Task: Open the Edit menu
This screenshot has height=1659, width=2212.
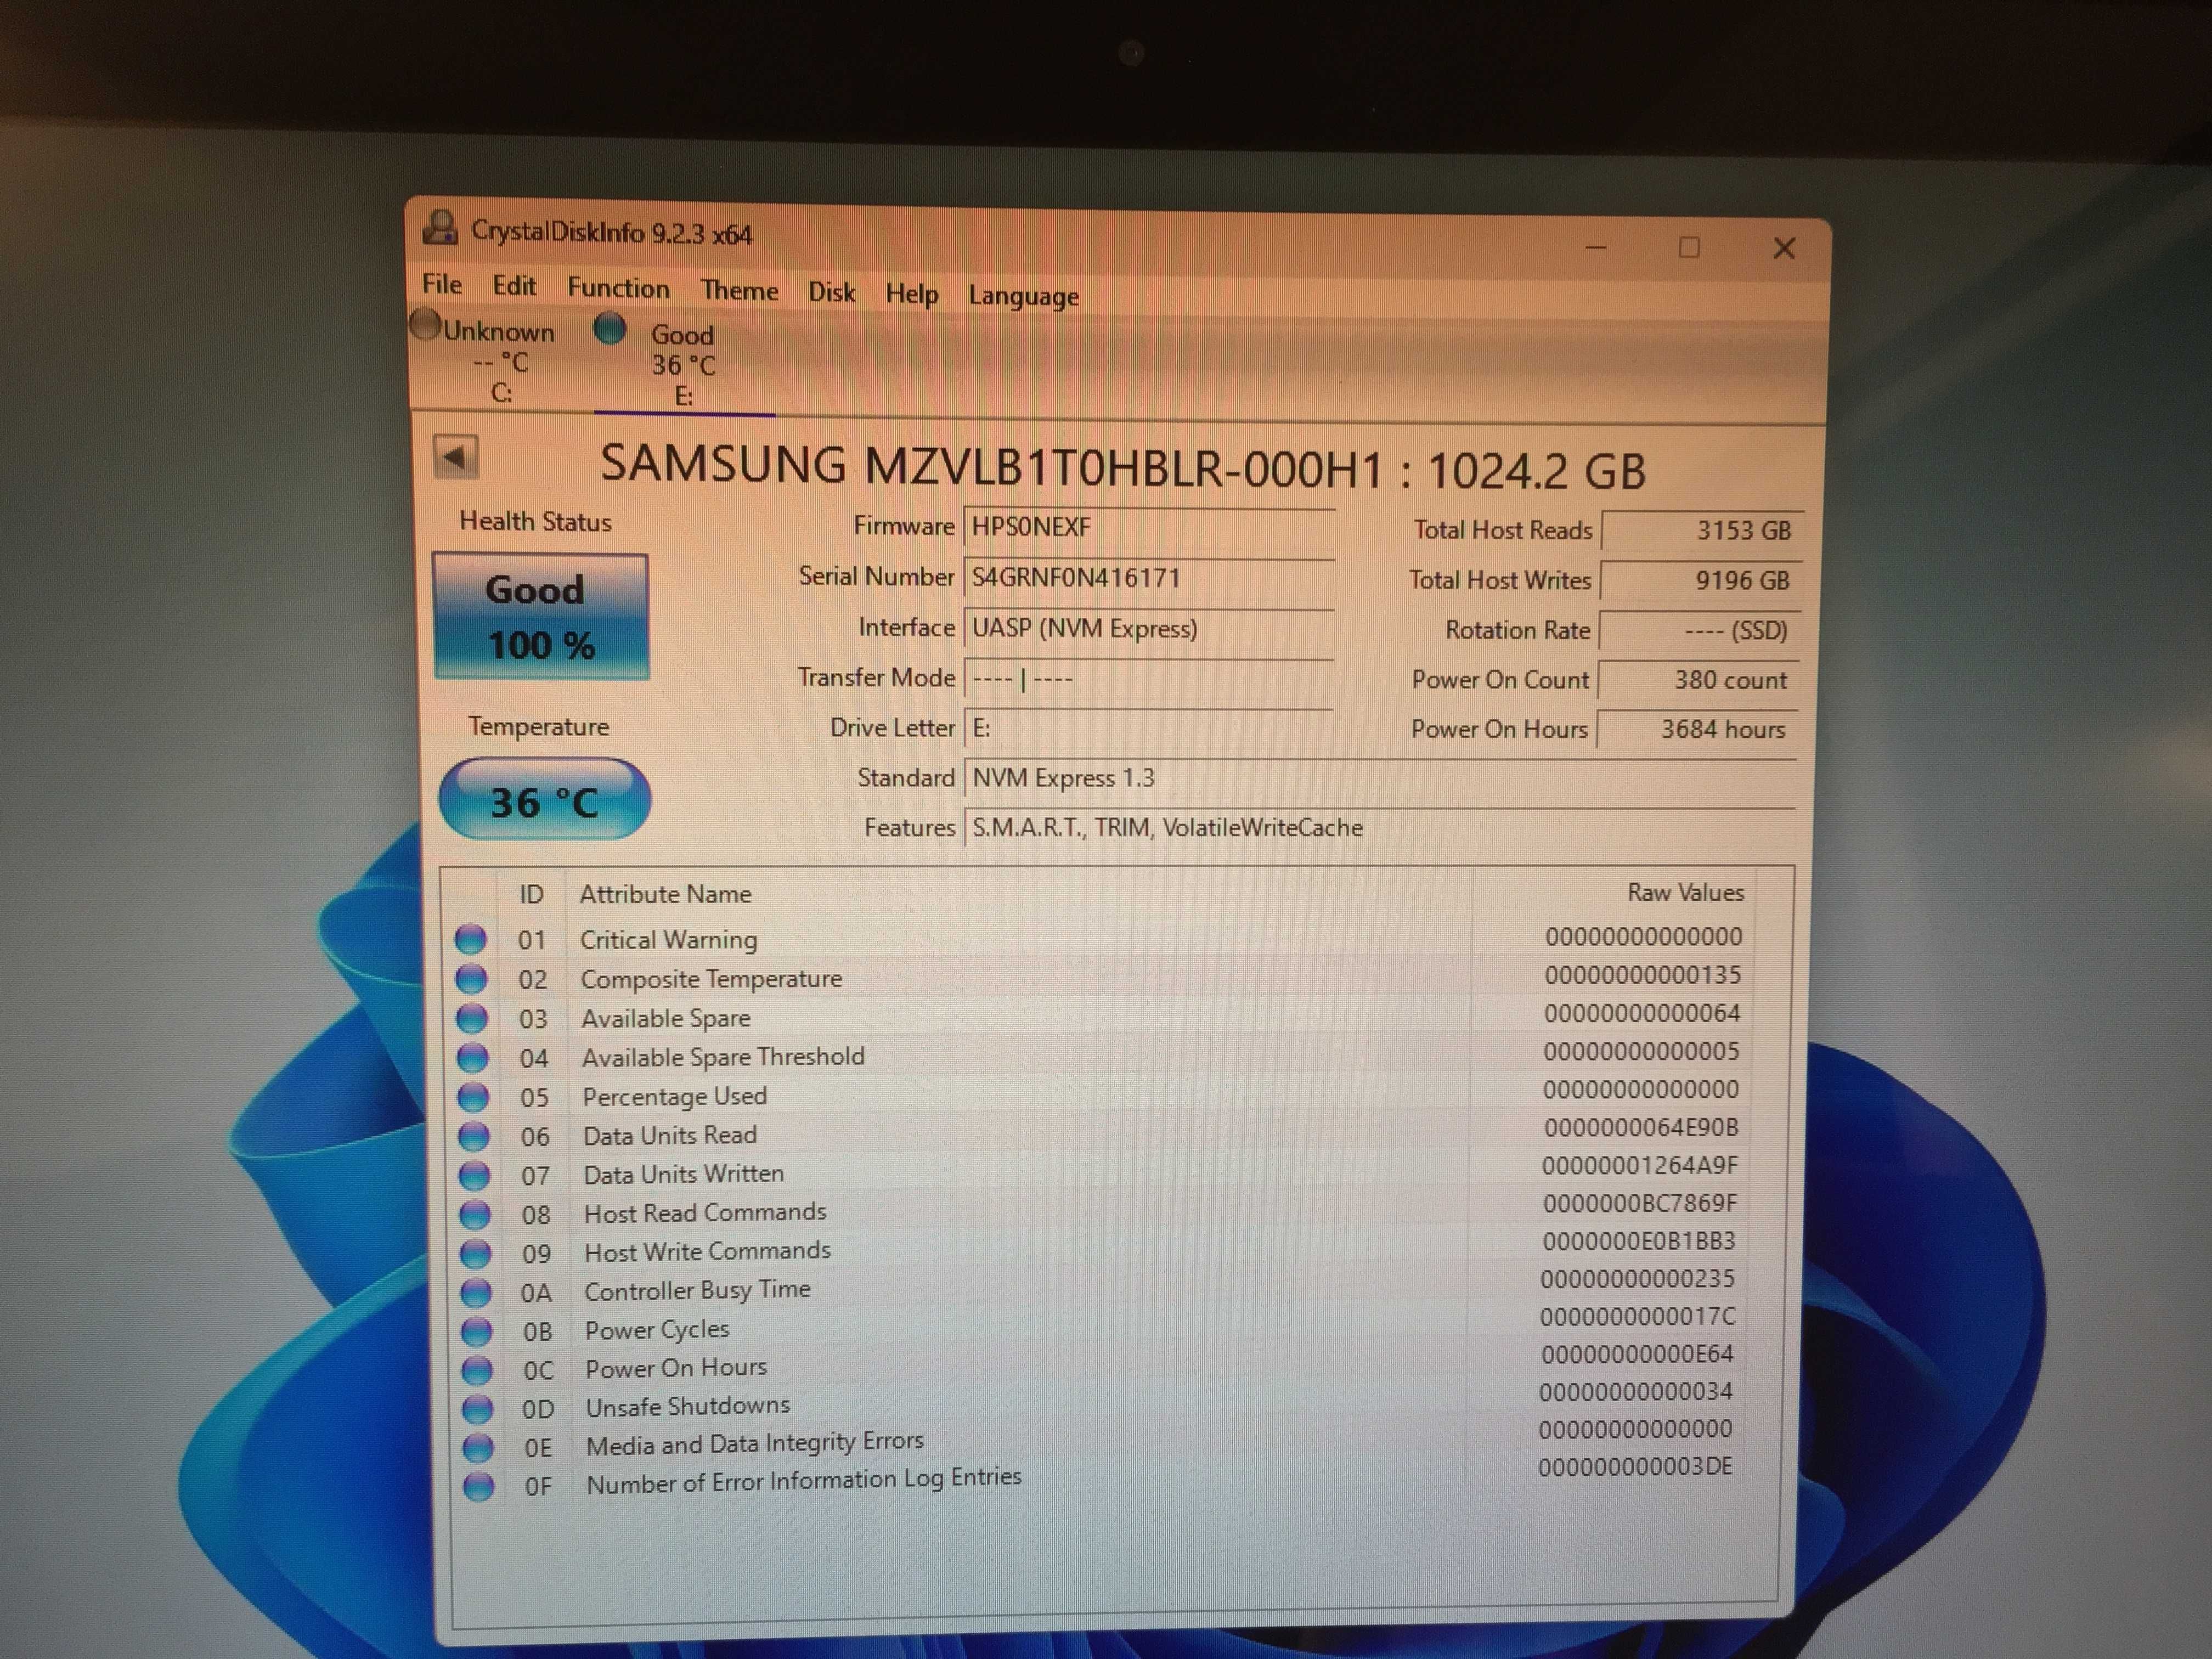Action: tap(514, 286)
